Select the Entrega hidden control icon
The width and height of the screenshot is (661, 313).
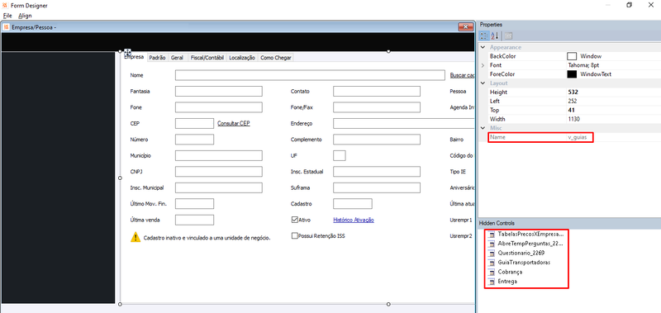(x=491, y=281)
